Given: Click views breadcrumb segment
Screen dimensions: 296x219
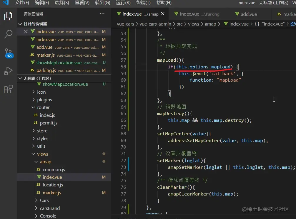Looking at the screenshot, I should coord(194,24).
